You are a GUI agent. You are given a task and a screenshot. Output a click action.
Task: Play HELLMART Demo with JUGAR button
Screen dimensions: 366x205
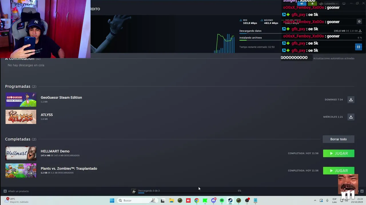pyautogui.click(x=339, y=153)
